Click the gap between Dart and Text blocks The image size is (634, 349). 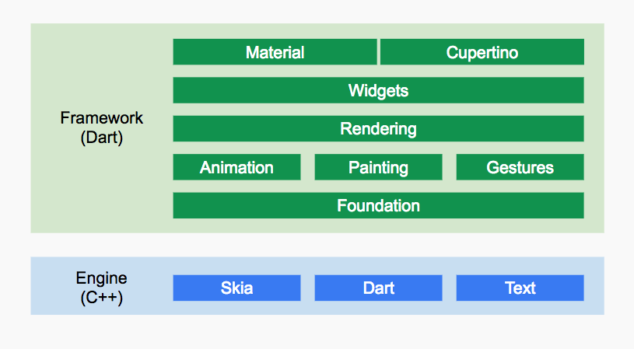pyautogui.click(x=449, y=288)
